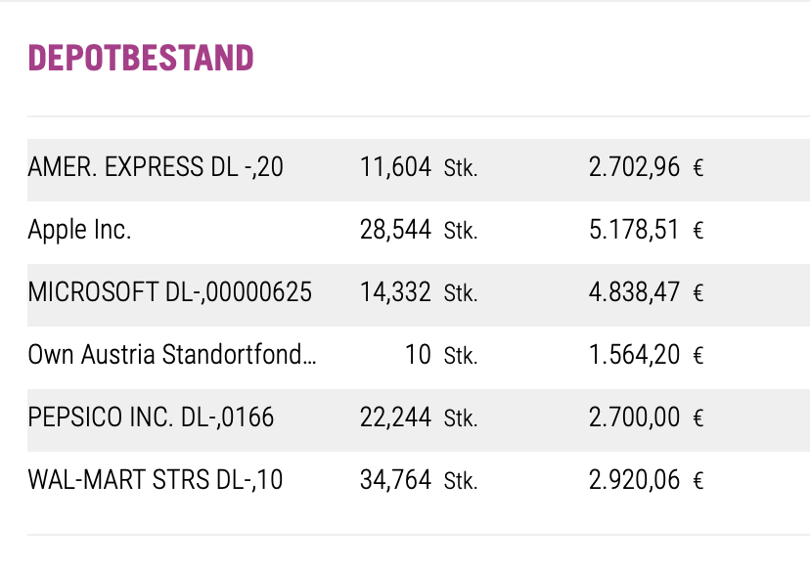Select the 1.564,20 value for Own Austria
Image resolution: width=810 pixels, height=571 pixels.
[634, 355]
